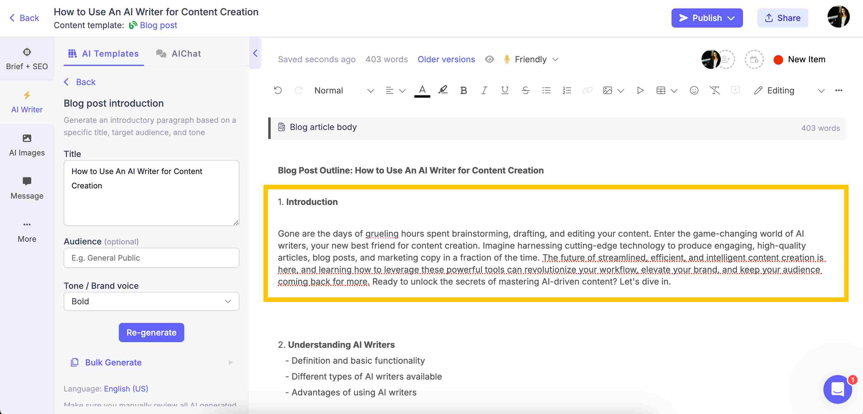Open the Friendly tone dropdown
This screenshot has height=414, width=863.
[x=531, y=59]
